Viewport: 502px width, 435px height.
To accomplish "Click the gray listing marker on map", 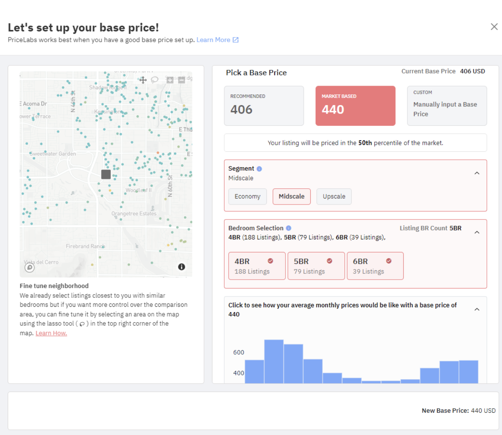I will coord(106,174).
